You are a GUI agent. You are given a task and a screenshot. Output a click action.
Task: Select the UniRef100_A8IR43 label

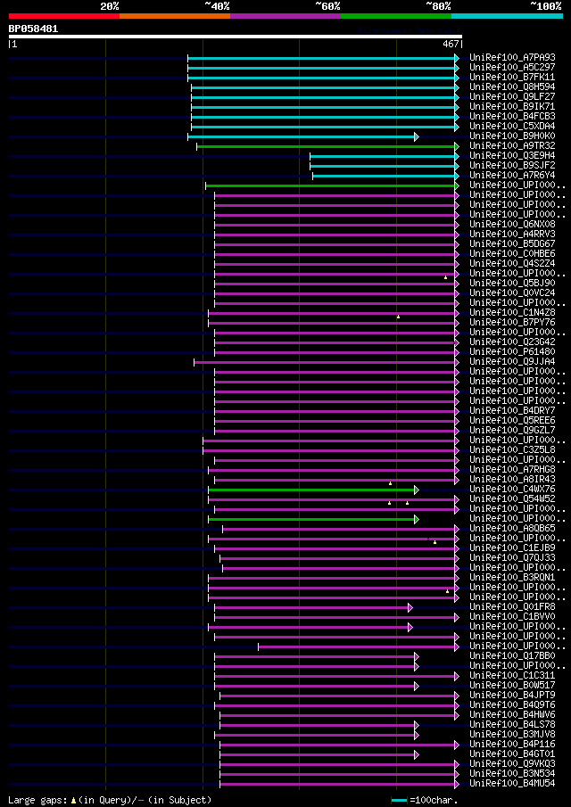pyautogui.click(x=512, y=479)
